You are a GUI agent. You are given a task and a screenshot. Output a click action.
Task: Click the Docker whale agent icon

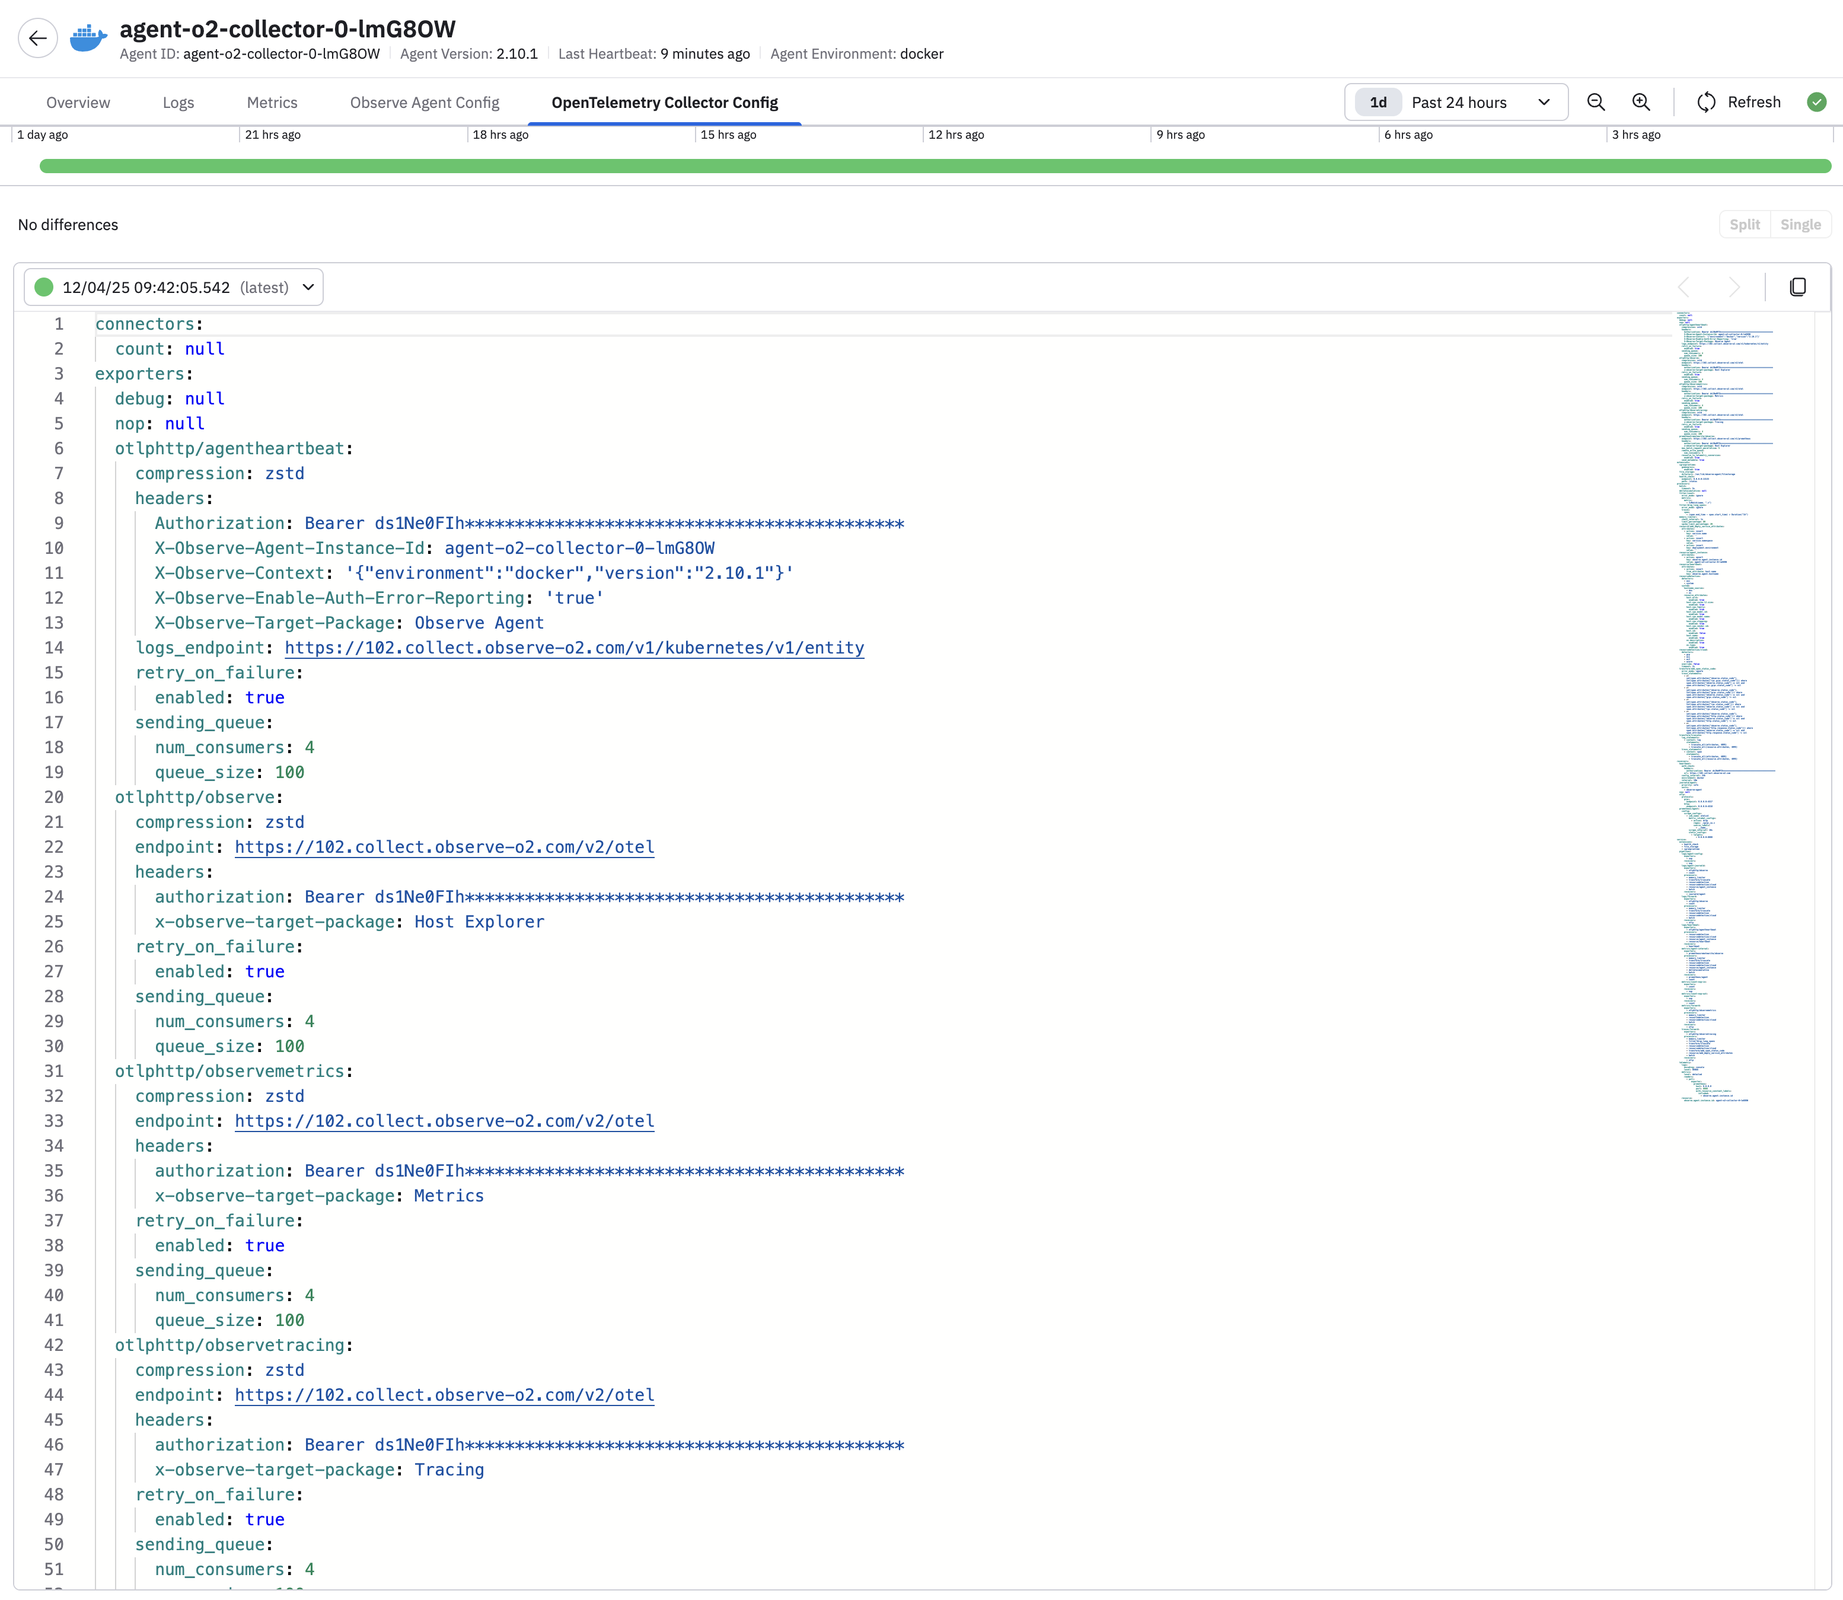point(88,39)
